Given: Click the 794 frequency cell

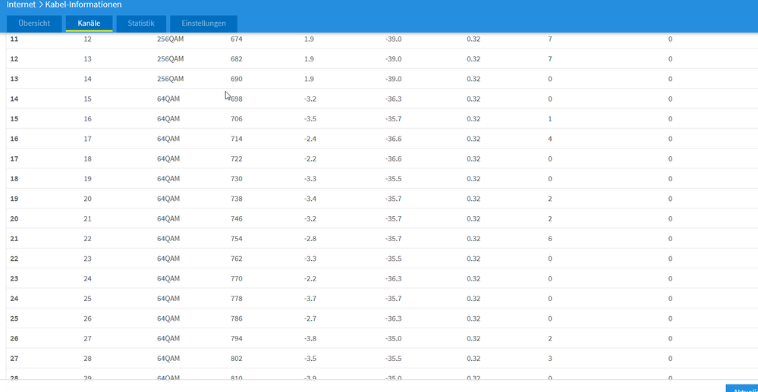Looking at the screenshot, I should (237, 339).
